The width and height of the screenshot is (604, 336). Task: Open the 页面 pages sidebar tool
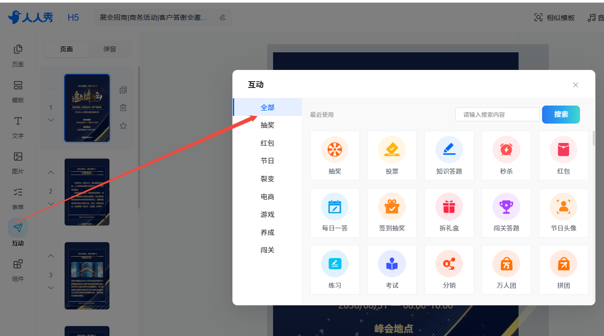(x=18, y=56)
